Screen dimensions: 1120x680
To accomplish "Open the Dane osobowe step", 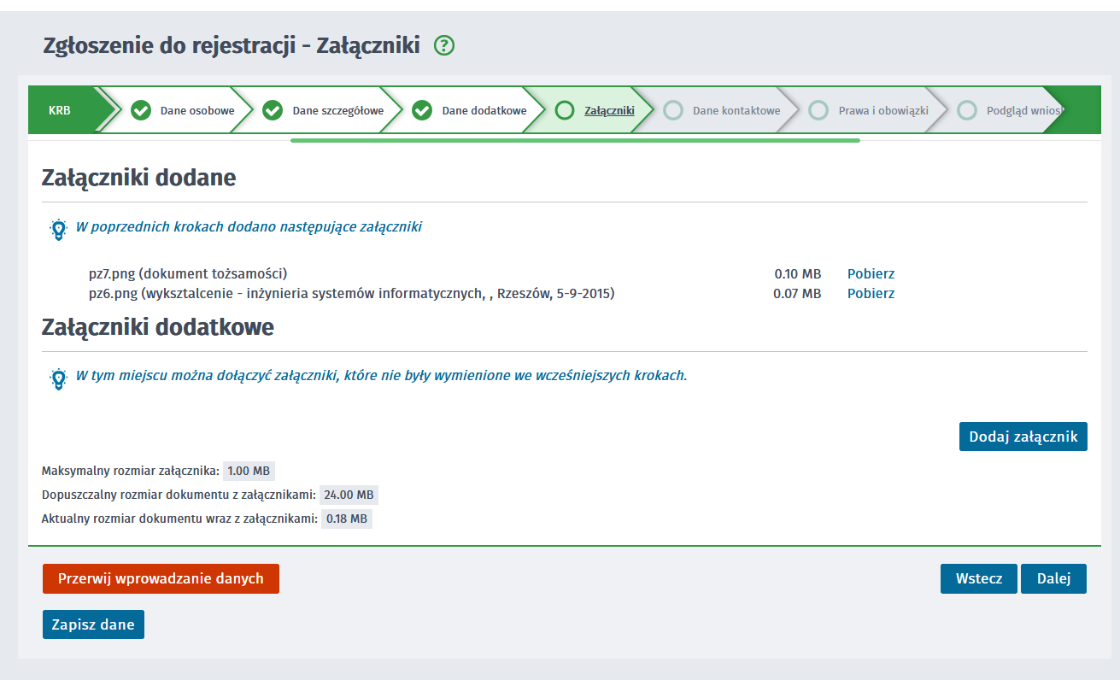I will click(197, 110).
